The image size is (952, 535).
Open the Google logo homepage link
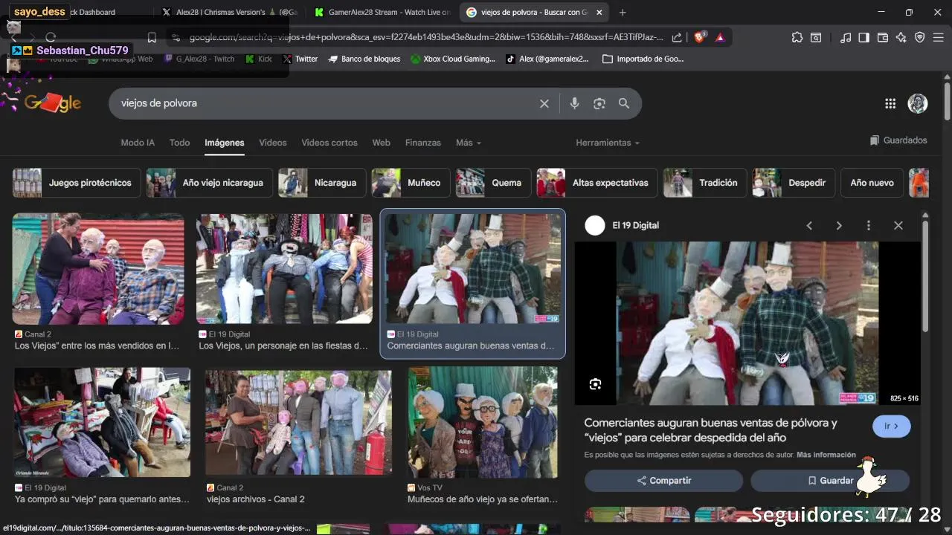tap(54, 103)
